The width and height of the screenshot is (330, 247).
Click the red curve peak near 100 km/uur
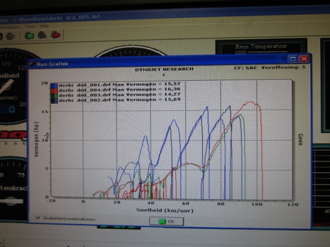[x=250, y=102]
